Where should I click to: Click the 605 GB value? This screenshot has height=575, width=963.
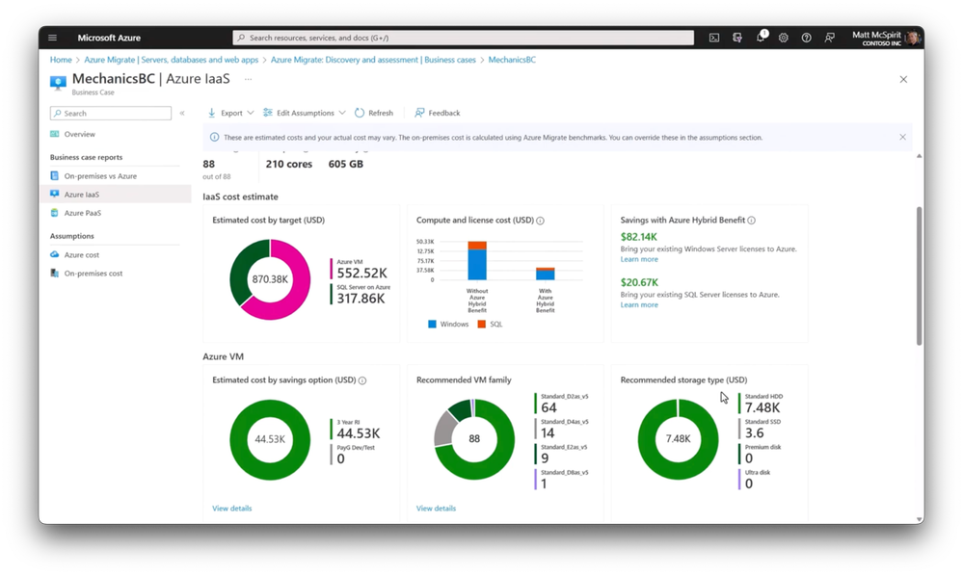(x=346, y=164)
